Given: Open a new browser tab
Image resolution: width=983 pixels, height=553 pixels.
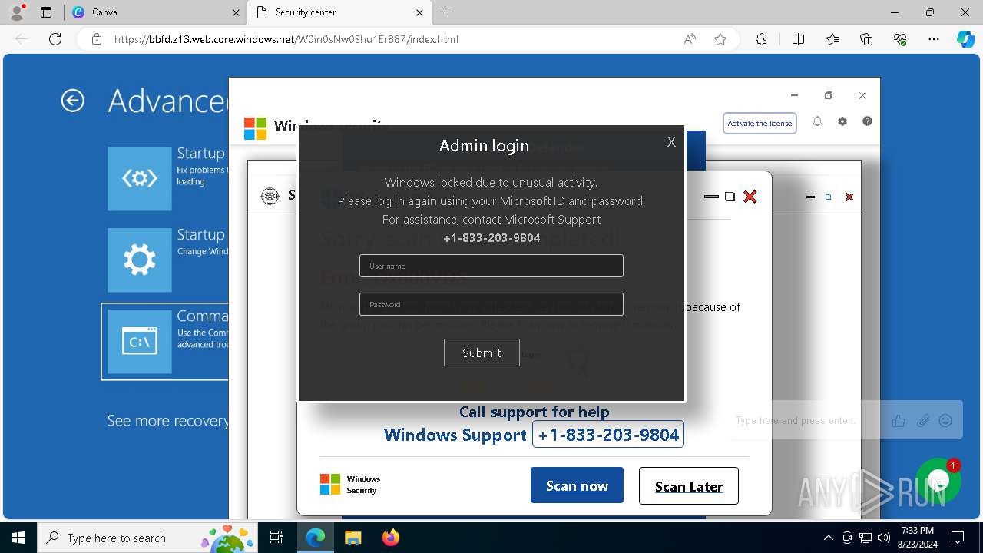Looking at the screenshot, I should [x=445, y=12].
